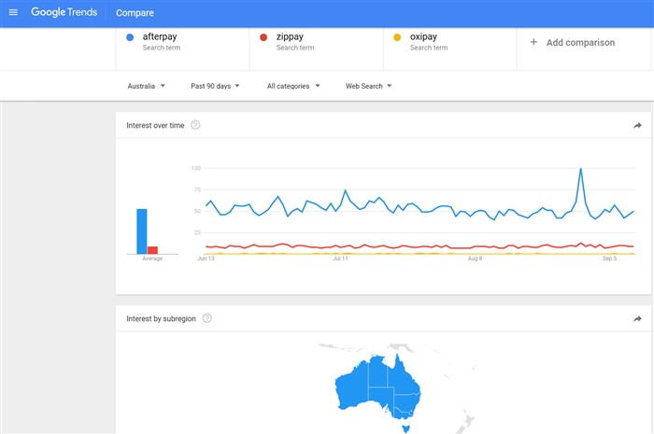
Task: Open the hamburger navigation menu
Action: click(x=13, y=12)
